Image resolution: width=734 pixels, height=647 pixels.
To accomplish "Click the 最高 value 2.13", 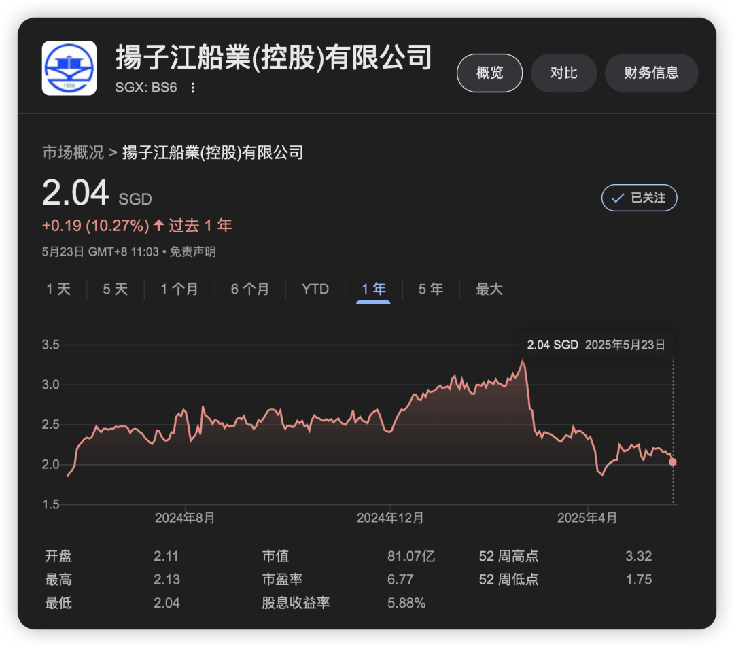I will point(167,580).
